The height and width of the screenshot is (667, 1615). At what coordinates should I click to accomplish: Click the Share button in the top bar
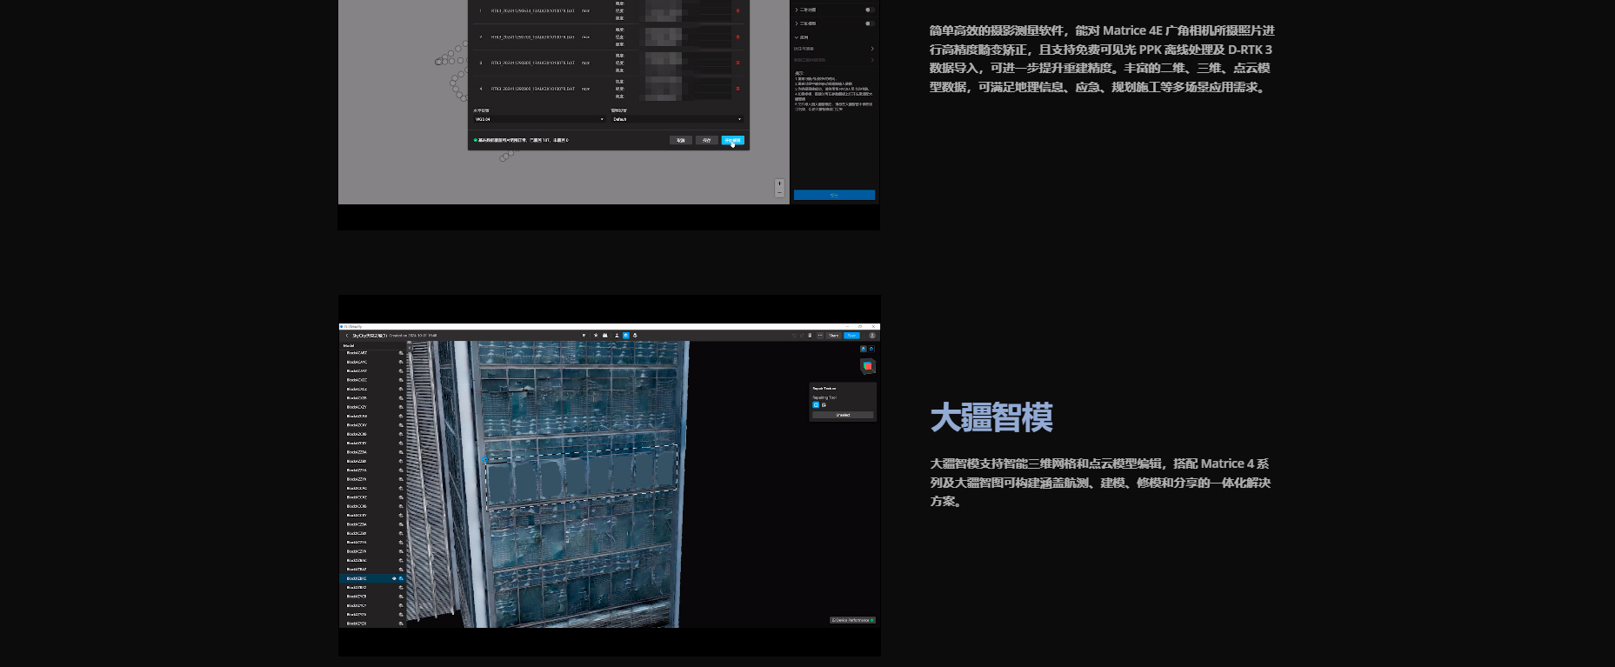pos(833,335)
